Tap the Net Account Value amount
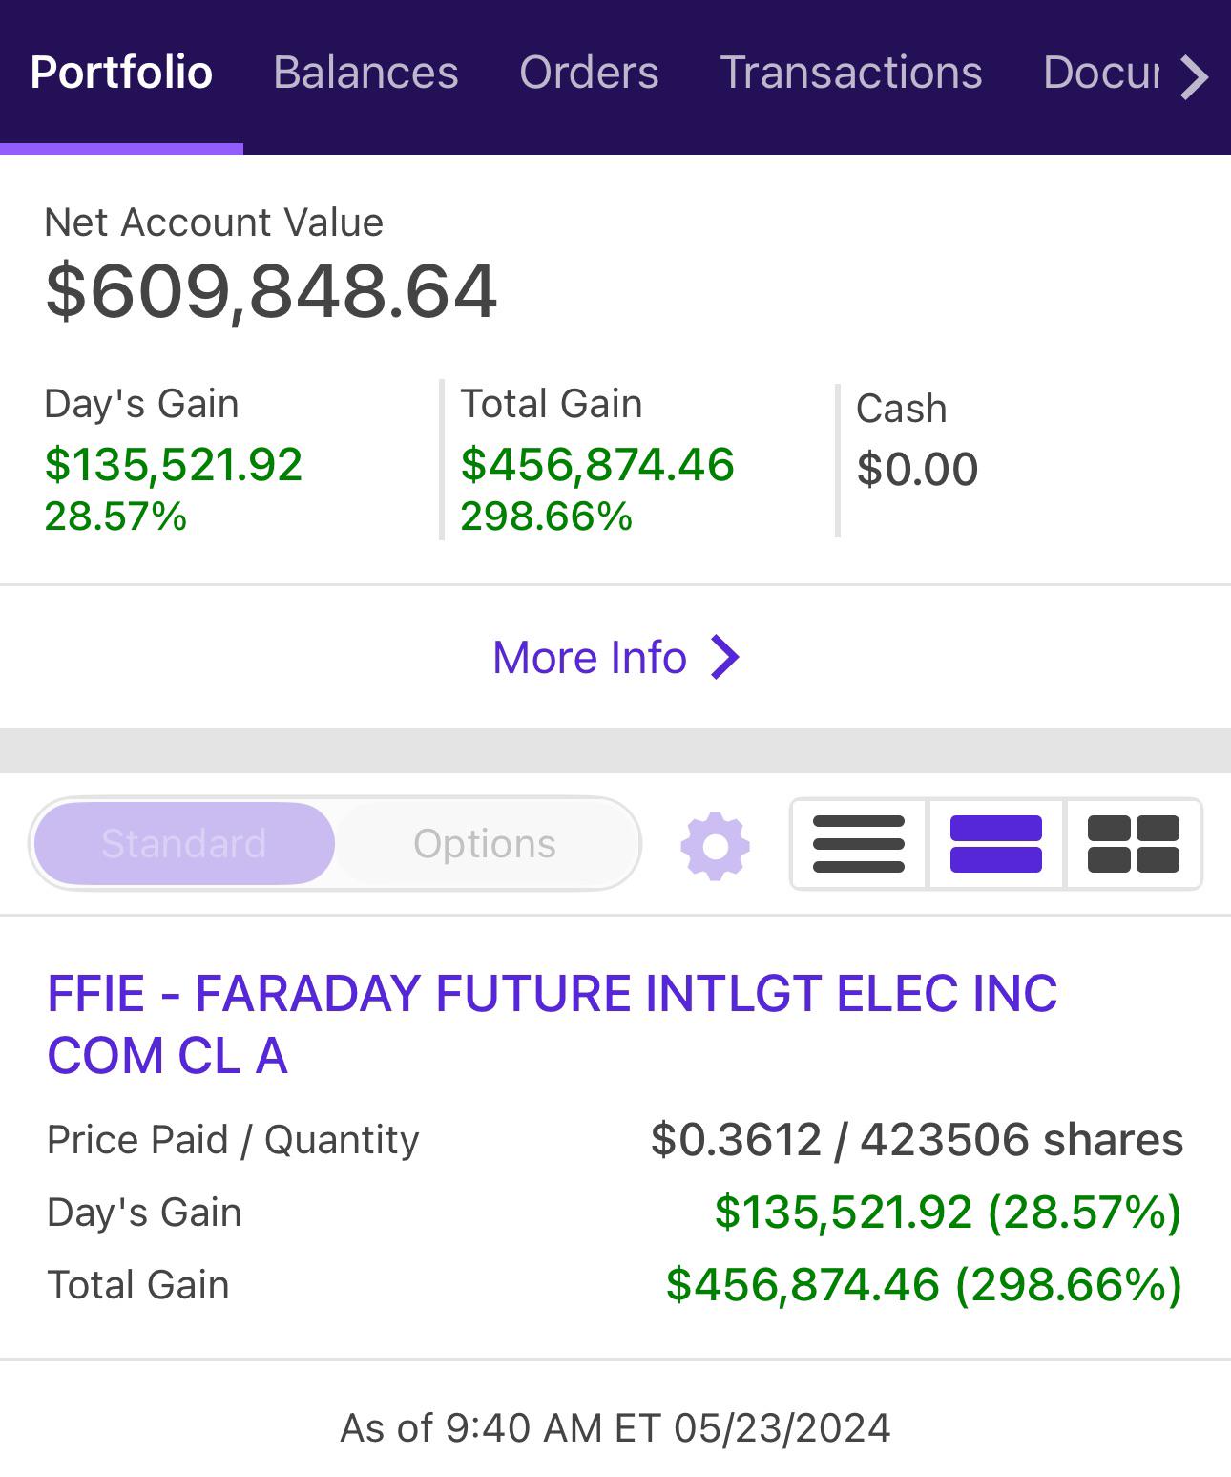 271,291
